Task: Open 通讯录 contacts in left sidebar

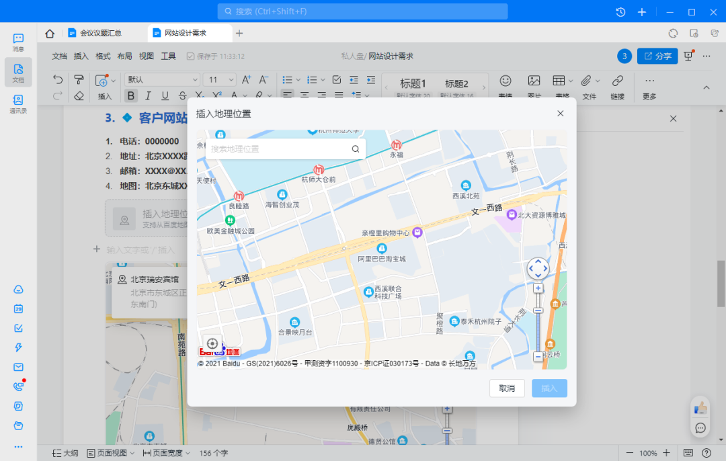Action: pyautogui.click(x=18, y=103)
